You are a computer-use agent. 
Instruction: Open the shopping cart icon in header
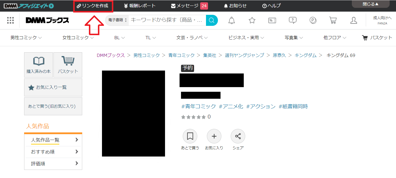click(333, 20)
